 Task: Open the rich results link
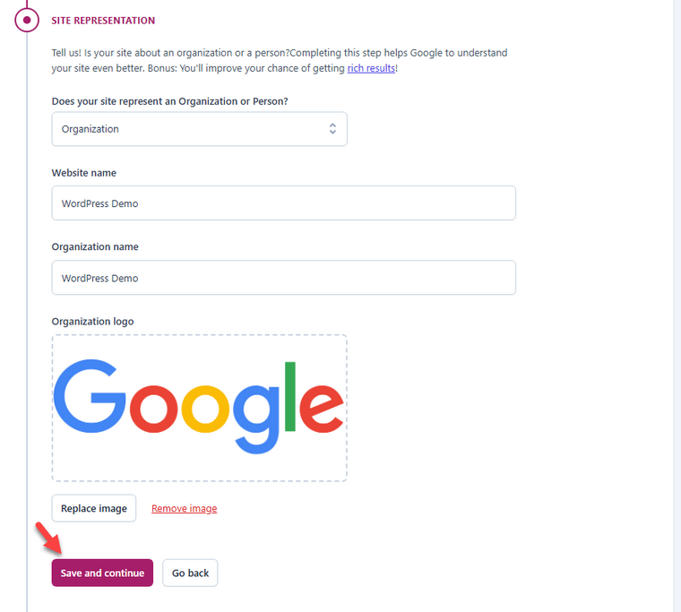point(371,68)
